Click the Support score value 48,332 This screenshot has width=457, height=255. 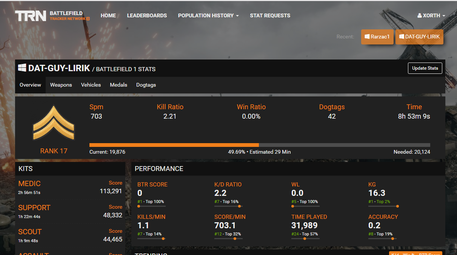tap(112, 215)
